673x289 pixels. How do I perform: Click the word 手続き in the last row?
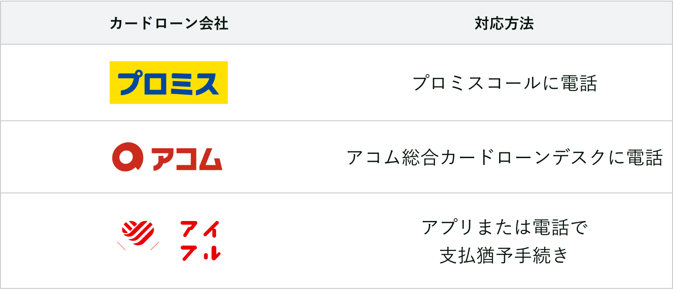pyautogui.click(x=541, y=255)
